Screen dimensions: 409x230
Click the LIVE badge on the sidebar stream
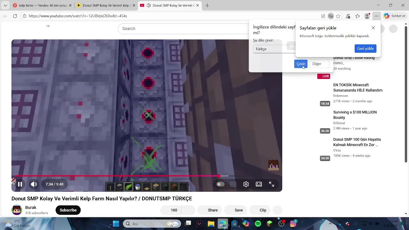click(x=323, y=76)
